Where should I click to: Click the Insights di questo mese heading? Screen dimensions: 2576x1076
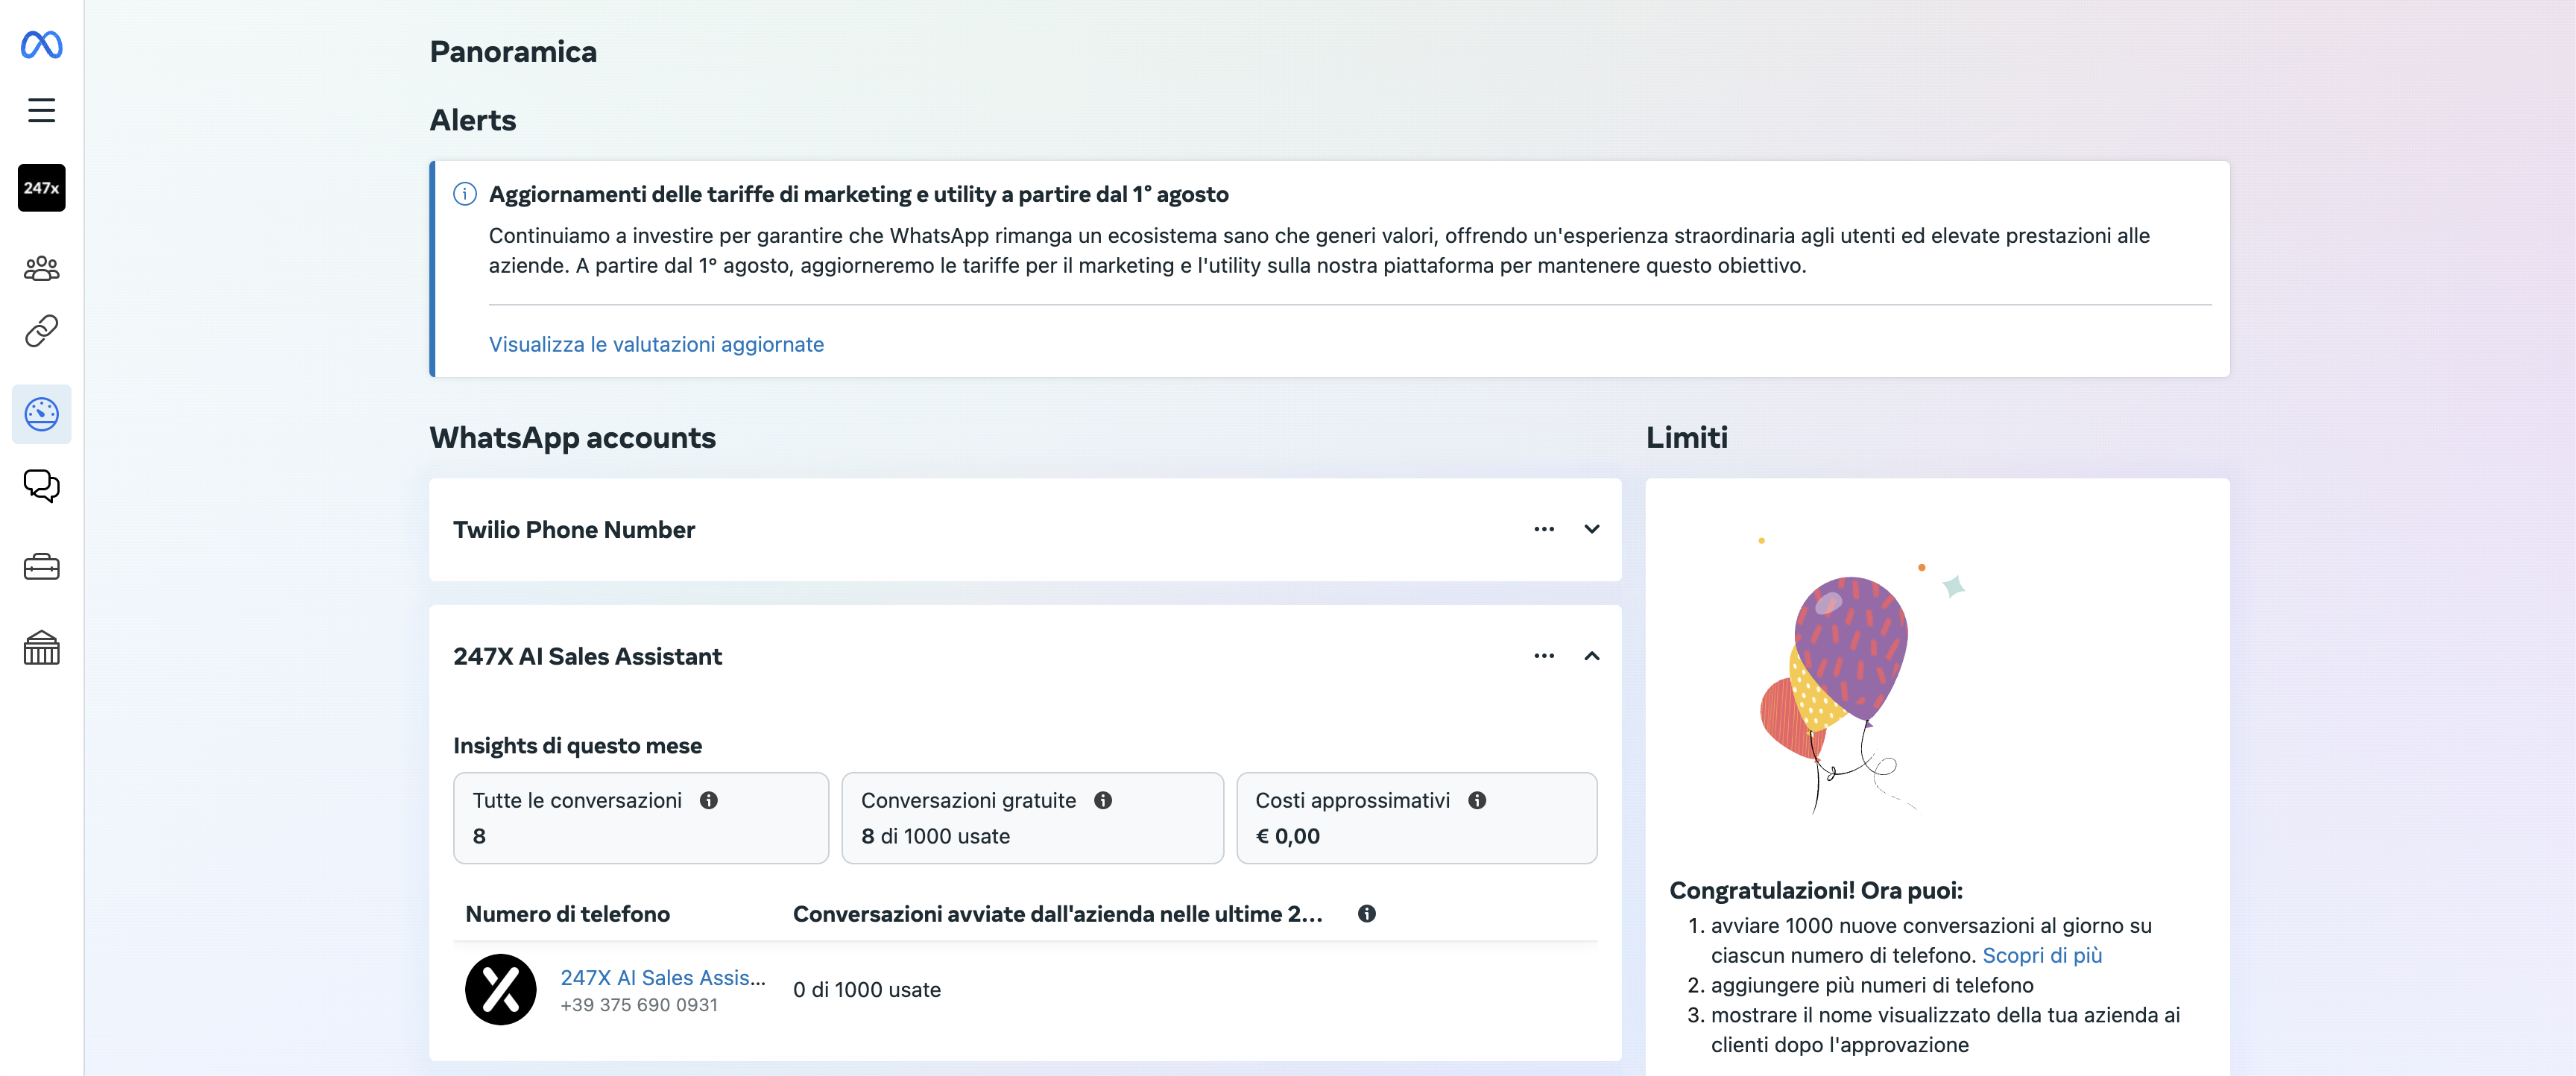(x=577, y=746)
